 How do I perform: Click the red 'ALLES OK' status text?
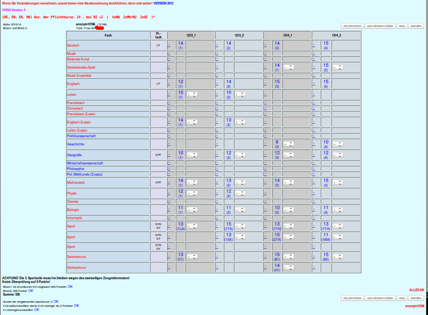tap(416, 290)
